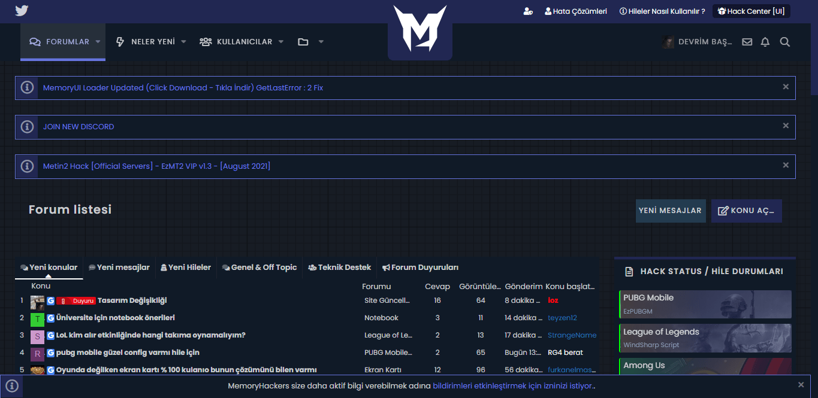
Task: Open user StrangeName profile link
Action: [x=572, y=335]
